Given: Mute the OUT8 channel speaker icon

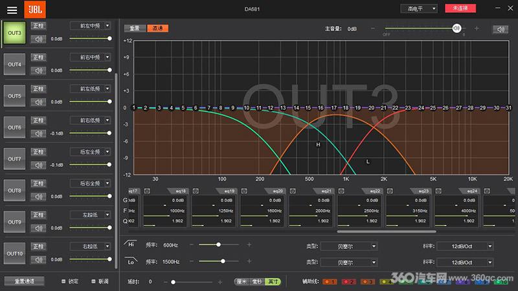Looking at the screenshot, I should (x=38, y=197).
